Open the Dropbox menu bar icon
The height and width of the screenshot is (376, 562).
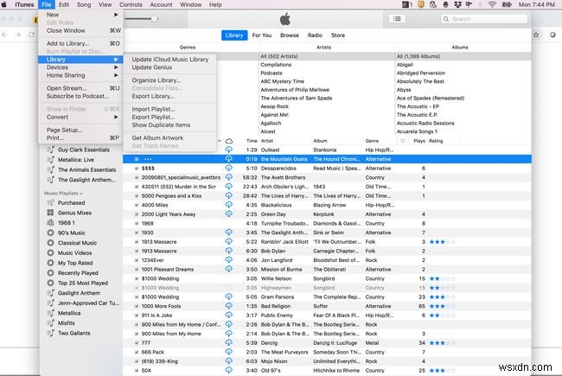[457, 4]
